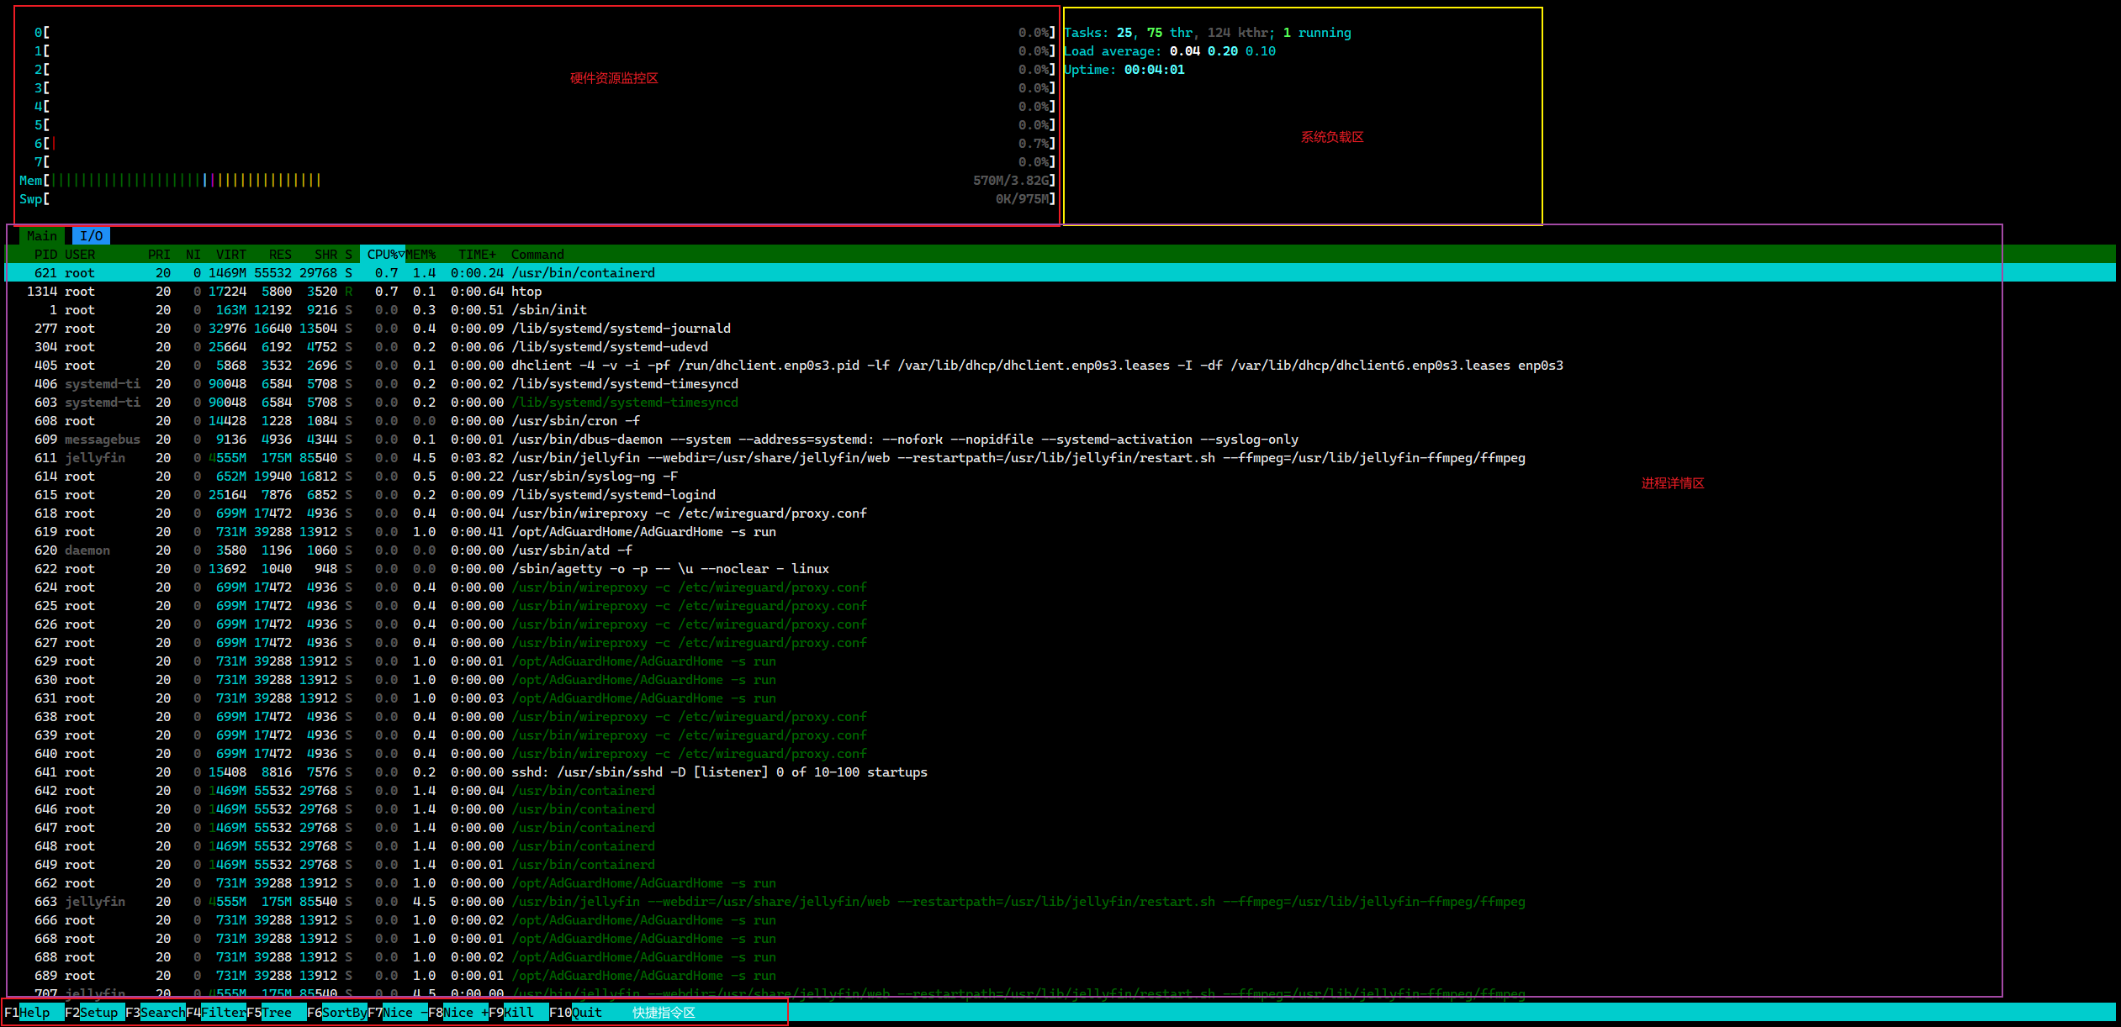Toggle sort order on CPU% column

pyautogui.click(x=383, y=255)
